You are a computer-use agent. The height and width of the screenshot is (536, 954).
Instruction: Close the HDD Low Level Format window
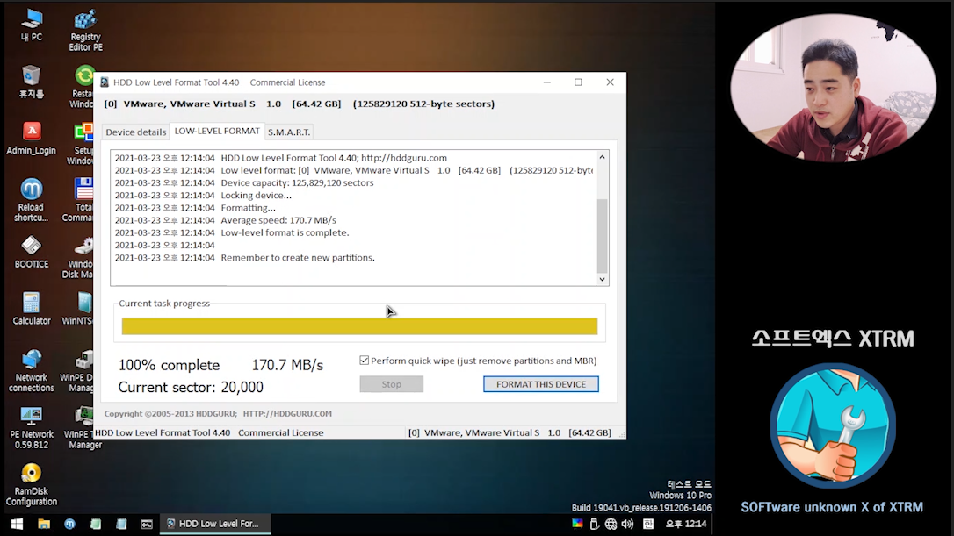pos(610,82)
